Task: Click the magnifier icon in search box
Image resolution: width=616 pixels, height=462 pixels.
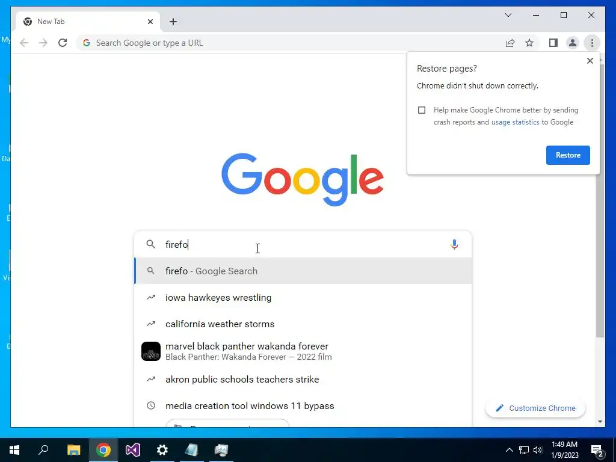Action: (150, 244)
